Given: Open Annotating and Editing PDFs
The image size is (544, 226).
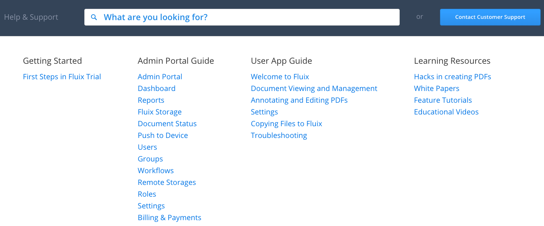Looking at the screenshot, I should tap(299, 100).
